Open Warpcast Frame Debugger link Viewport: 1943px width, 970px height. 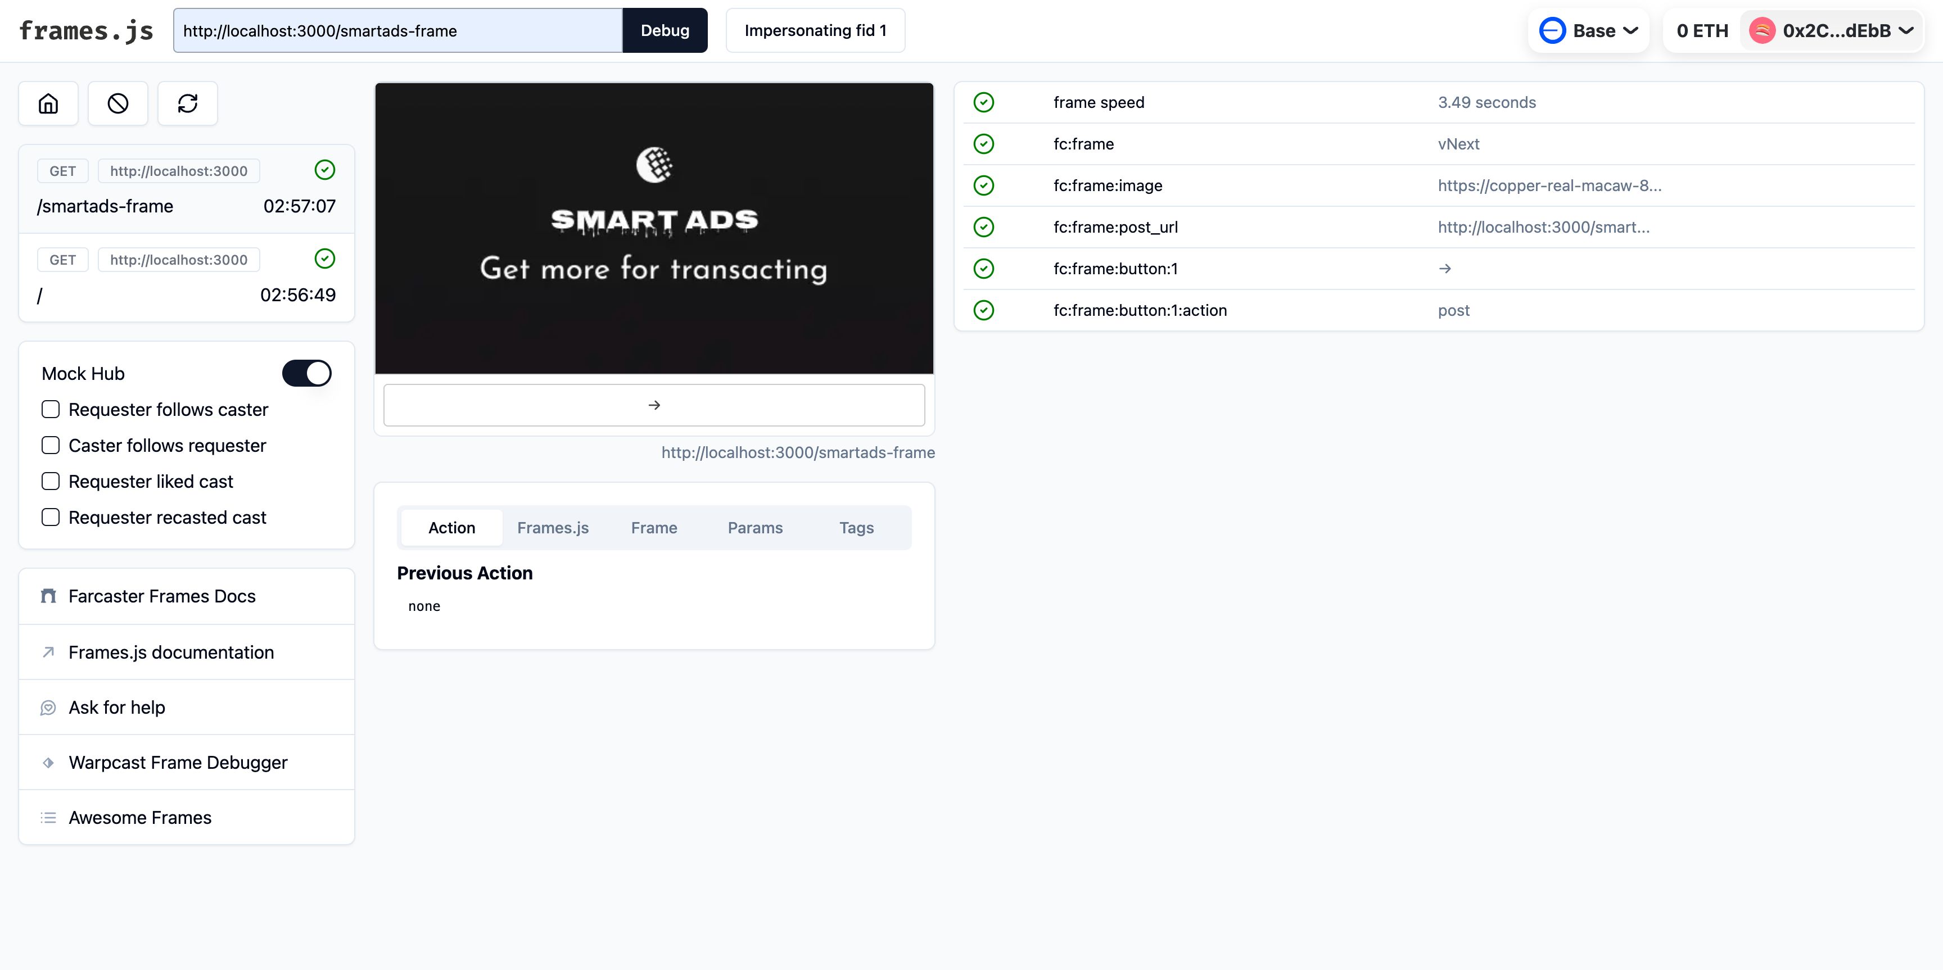pos(186,763)
